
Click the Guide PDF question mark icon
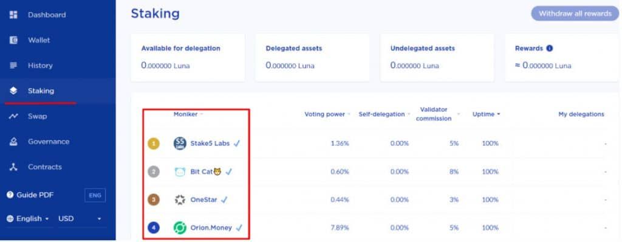pos(10,195)
